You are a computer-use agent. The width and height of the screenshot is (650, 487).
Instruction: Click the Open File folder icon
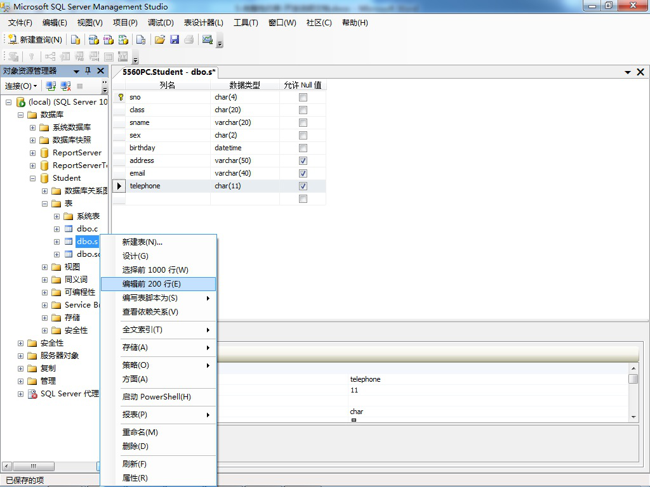point(159,39)
